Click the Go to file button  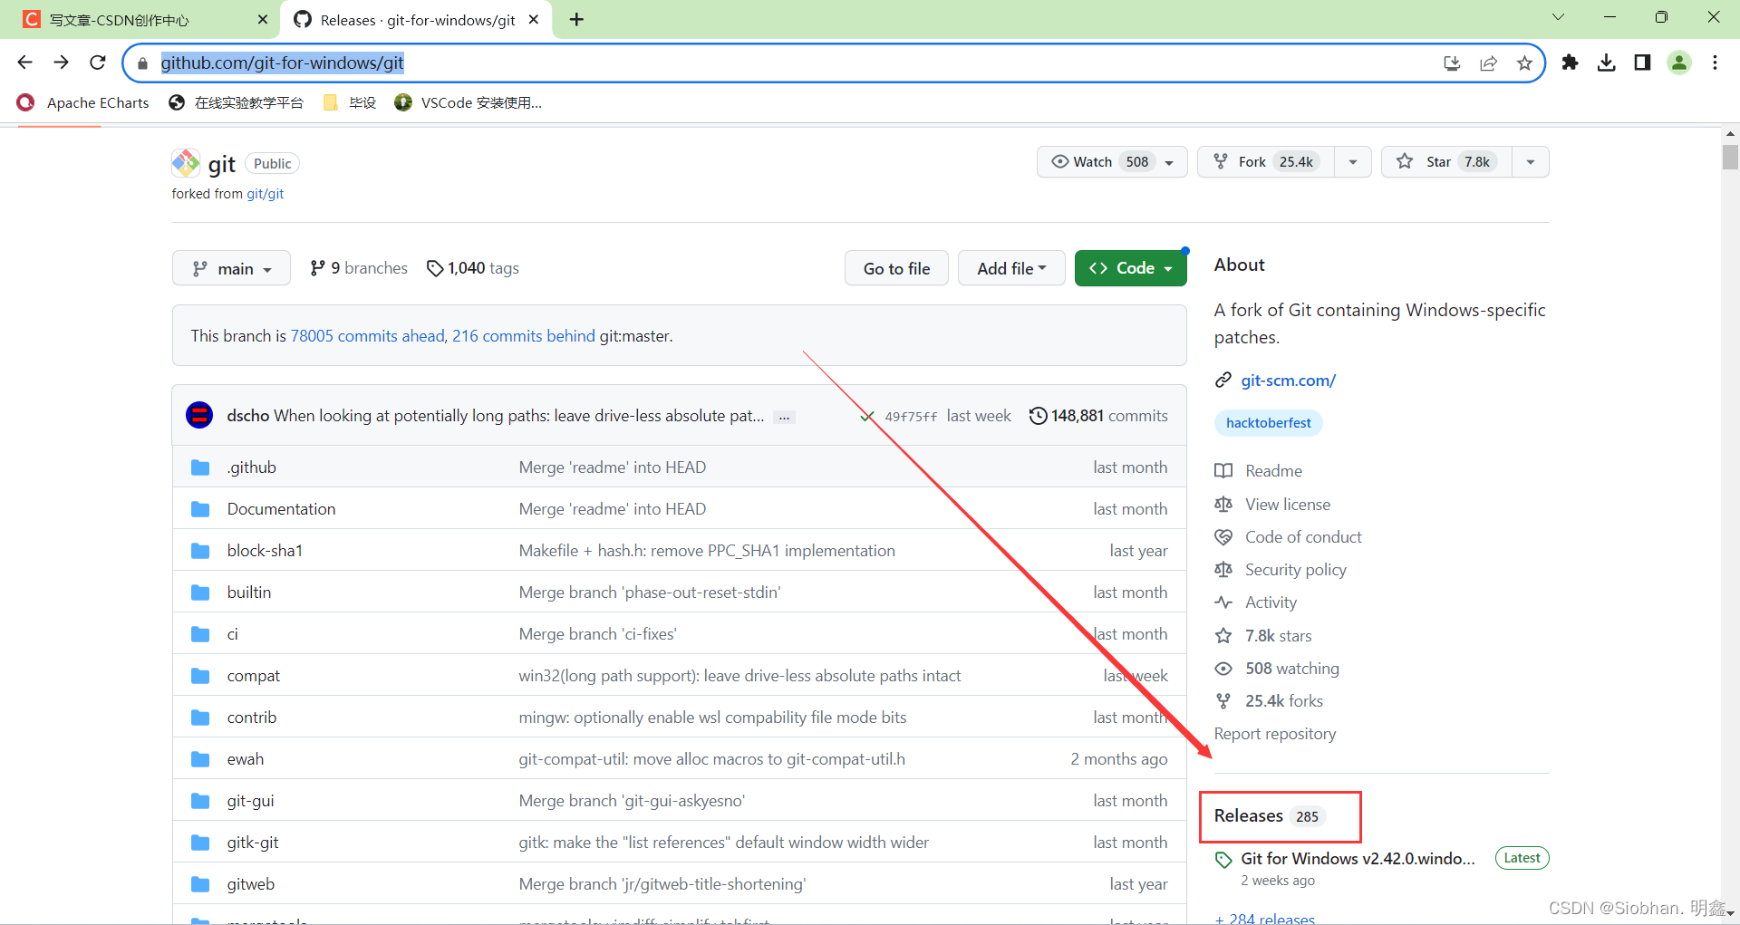click(x=896, y=268)
